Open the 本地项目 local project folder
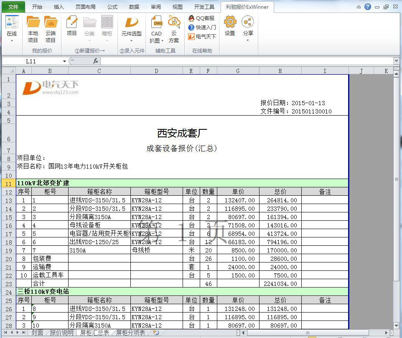Viewport: 402px width, 338px height. pos(33,29)
